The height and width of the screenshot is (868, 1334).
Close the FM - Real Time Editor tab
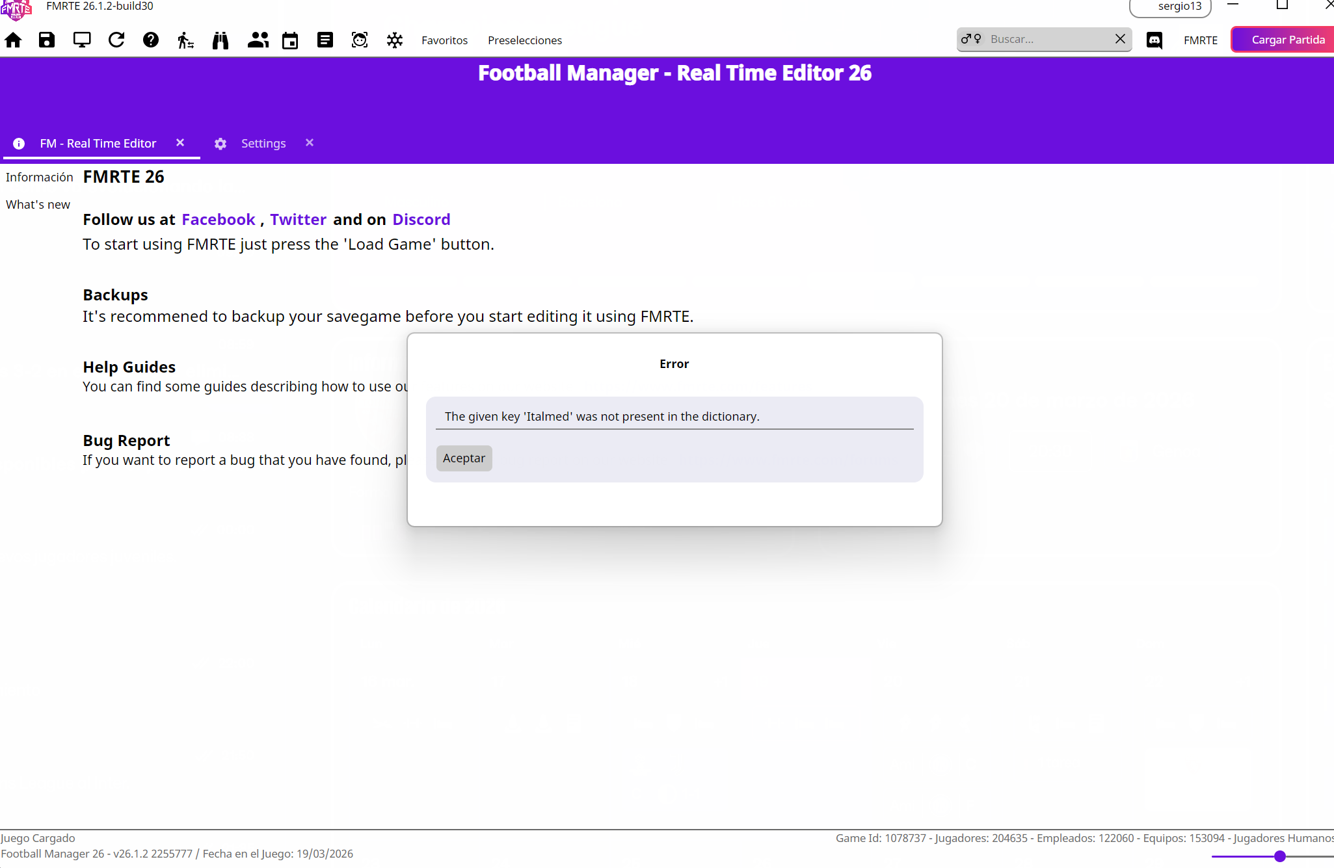(x=180, y=143)
